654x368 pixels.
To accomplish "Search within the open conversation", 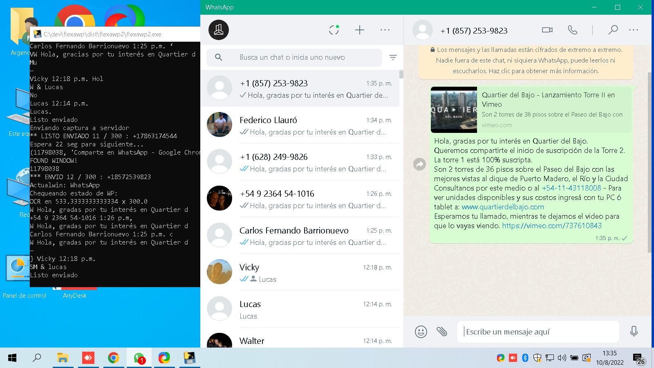I will (613, 30).
